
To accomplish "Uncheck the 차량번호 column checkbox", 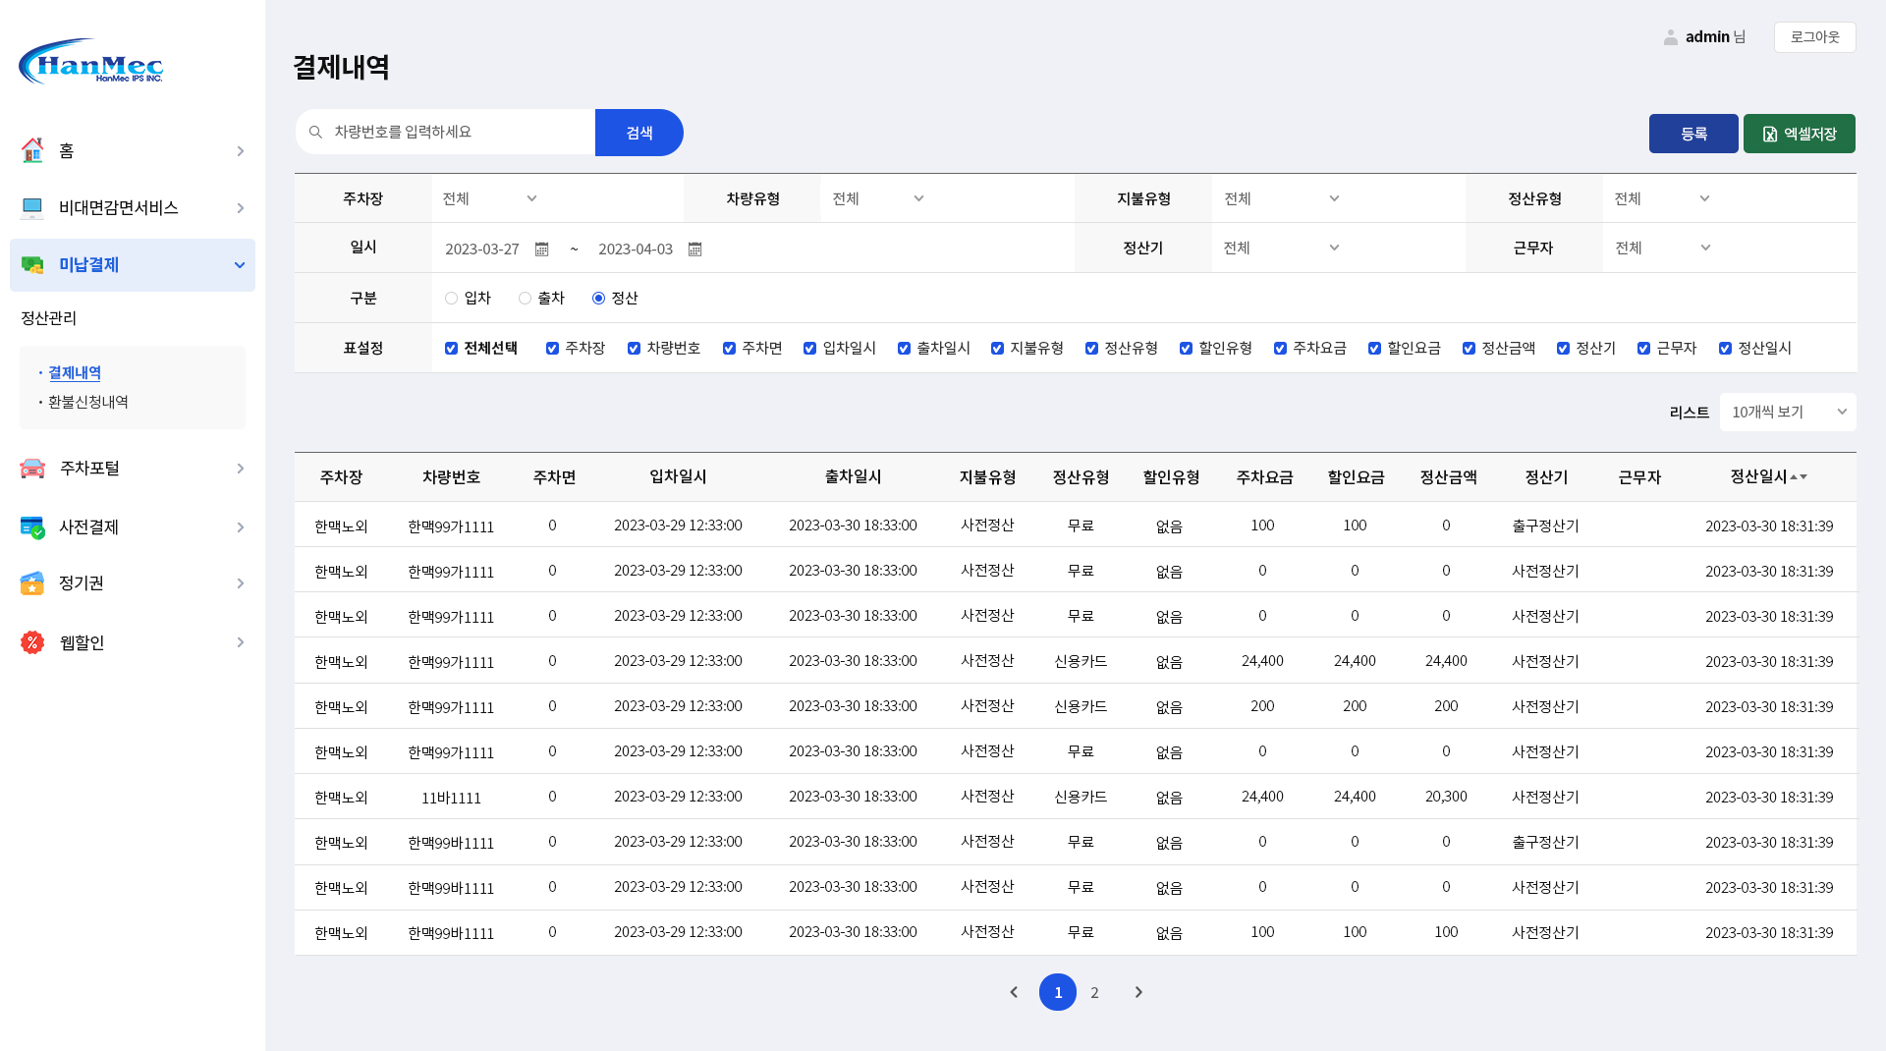I will coord(634,348).
